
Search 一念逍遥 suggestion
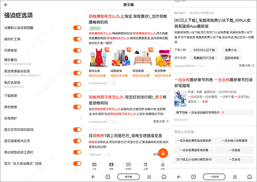[235, 150]
